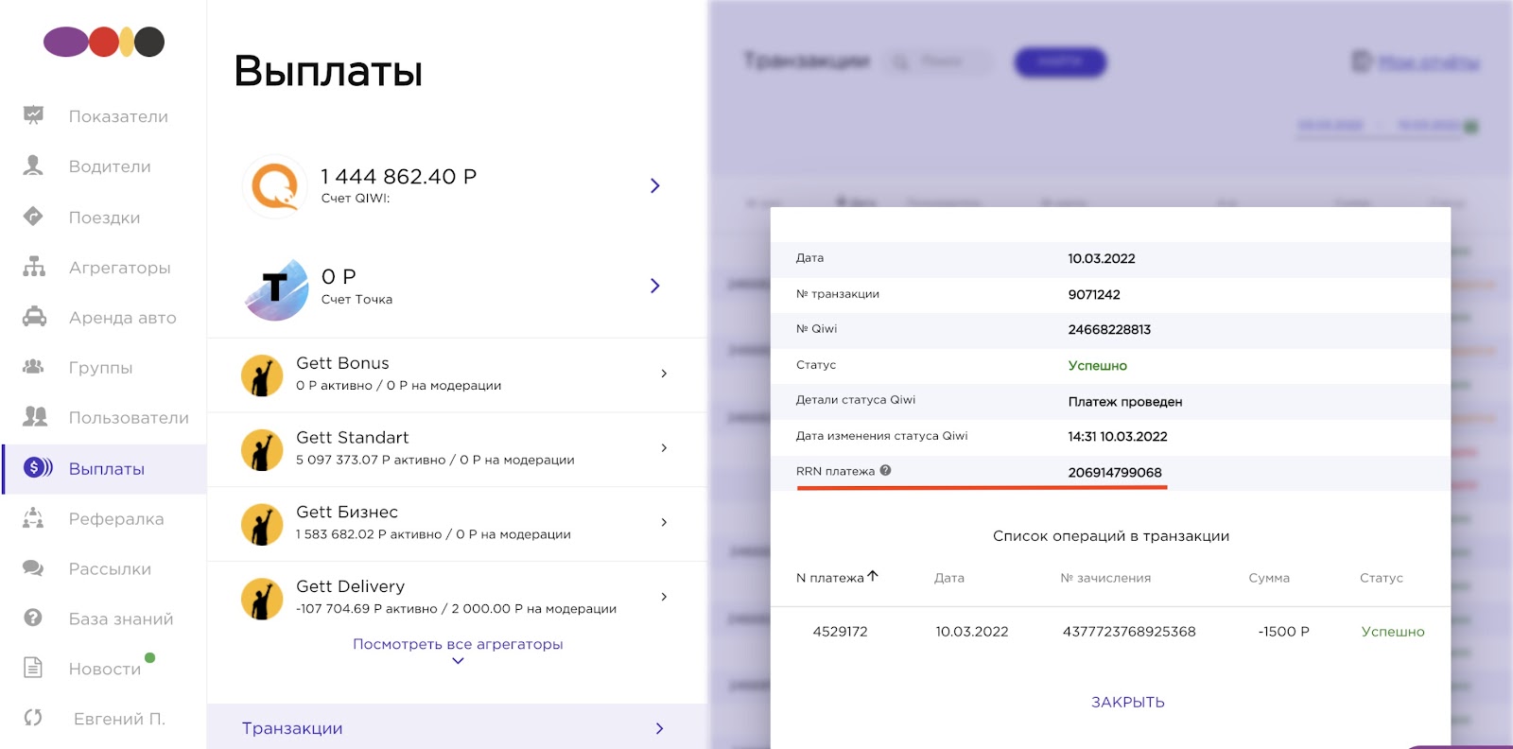The width and height of the screenshot is (1513, 749).
Task: Click the Gett Standart title
Action: (353, 438)
